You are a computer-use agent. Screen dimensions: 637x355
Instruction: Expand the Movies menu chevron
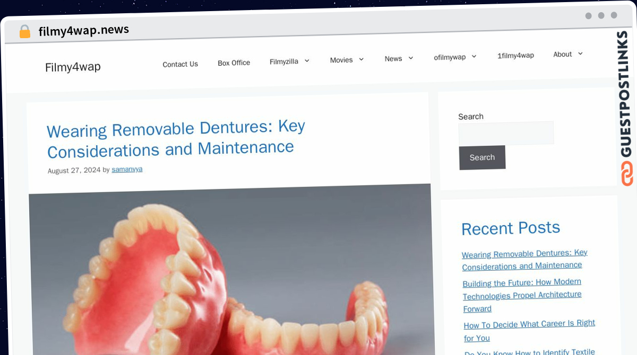(361, 59)
